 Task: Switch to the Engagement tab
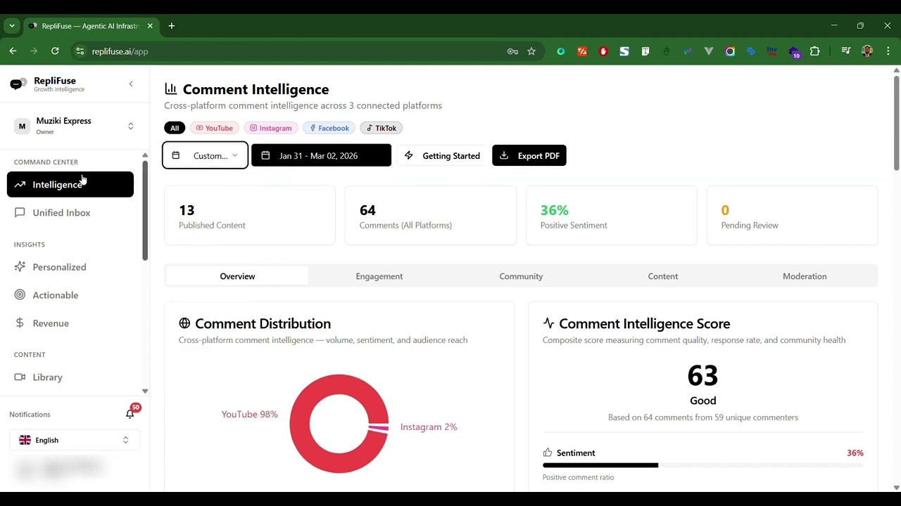pyautogui.click(x=379, y=276)
